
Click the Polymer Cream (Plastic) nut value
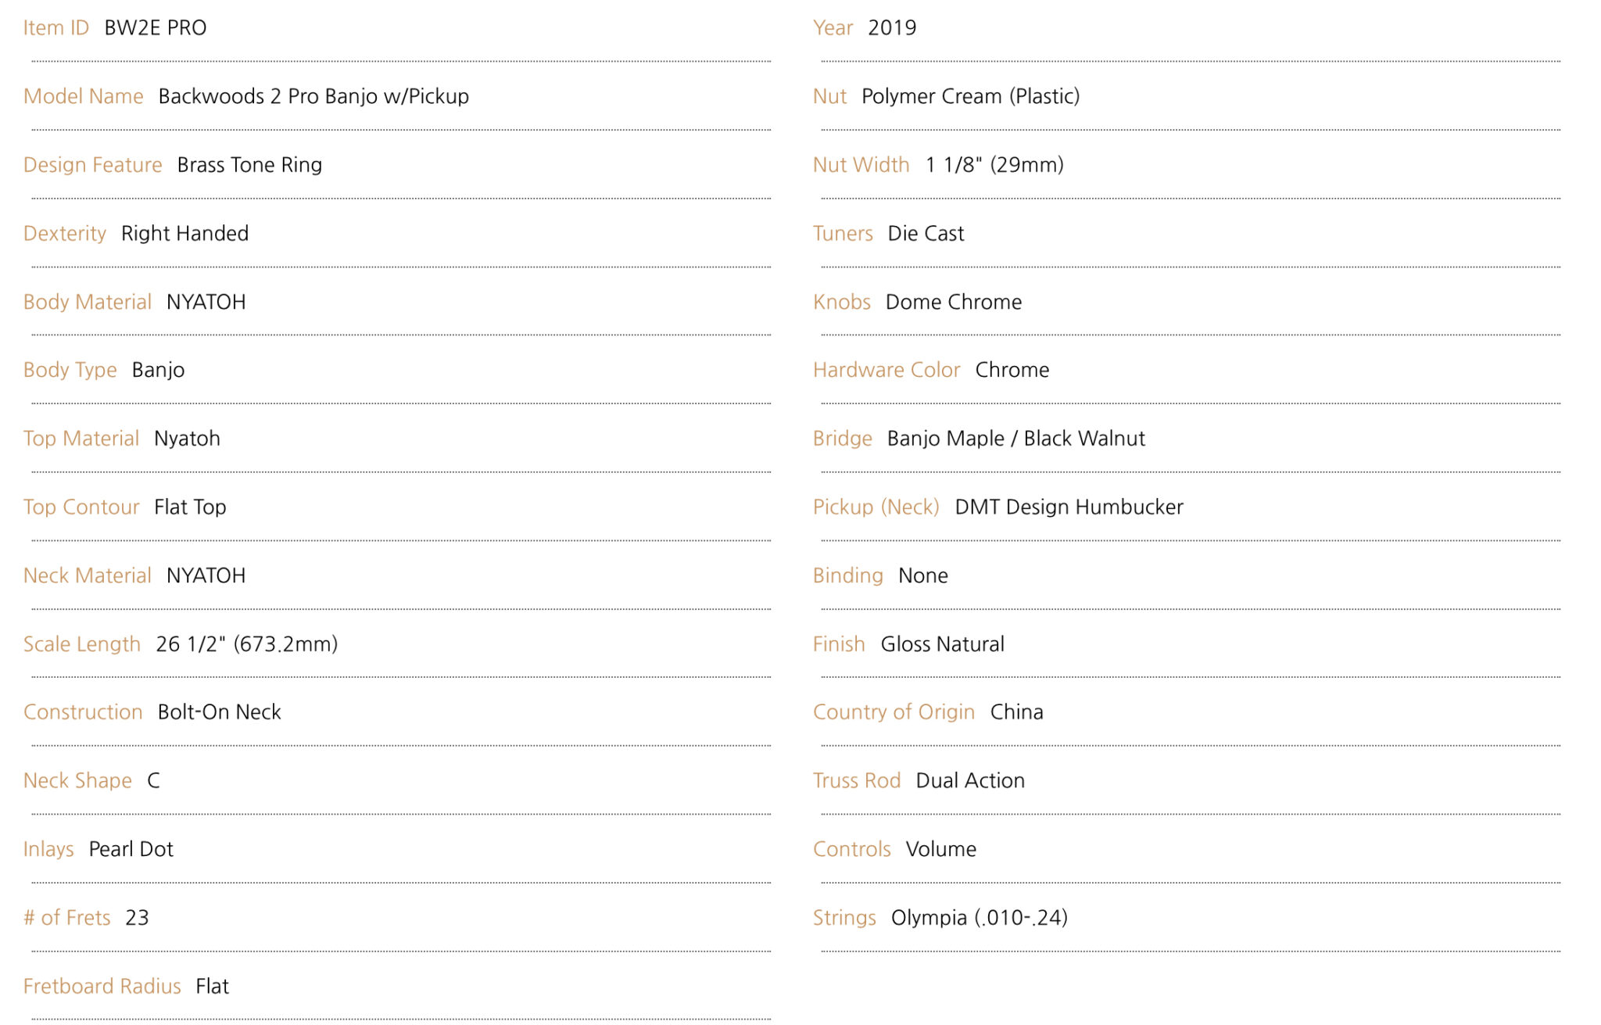point(971,96)
